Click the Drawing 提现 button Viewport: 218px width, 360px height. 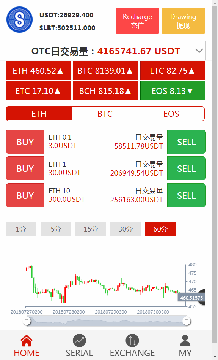coord(183,21)
